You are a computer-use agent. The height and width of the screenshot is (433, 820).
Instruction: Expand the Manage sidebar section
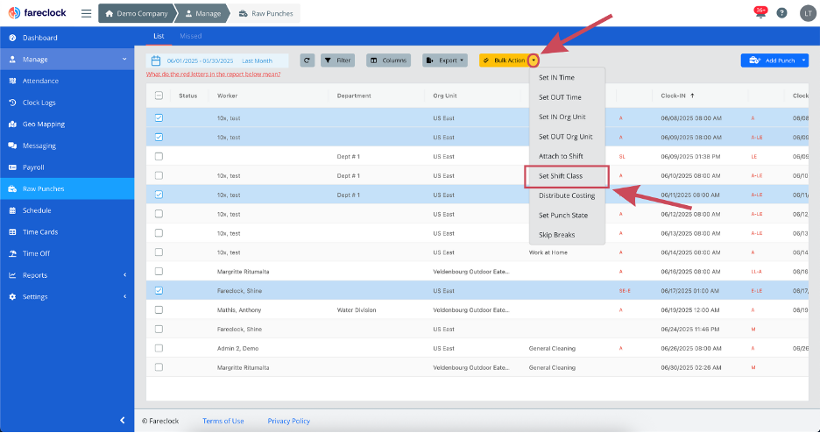67,60
